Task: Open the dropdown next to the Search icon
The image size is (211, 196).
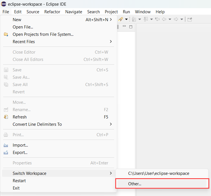Action: 126,19
